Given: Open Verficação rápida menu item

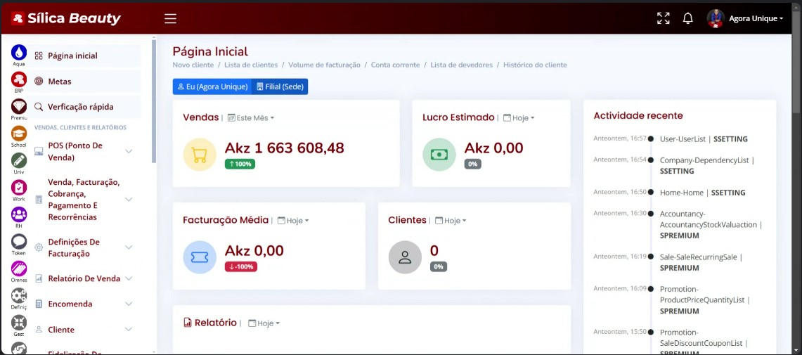Looking at the screenshot, I should (x=84, y=107).
